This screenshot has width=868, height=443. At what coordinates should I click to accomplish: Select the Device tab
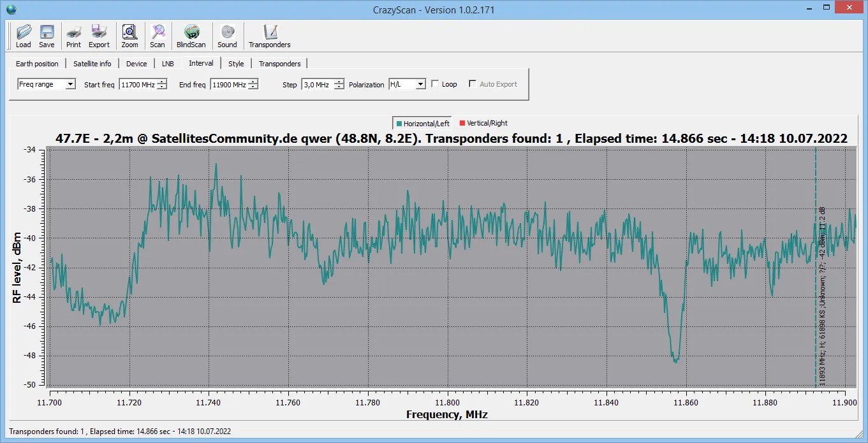[x=136, y=63]
